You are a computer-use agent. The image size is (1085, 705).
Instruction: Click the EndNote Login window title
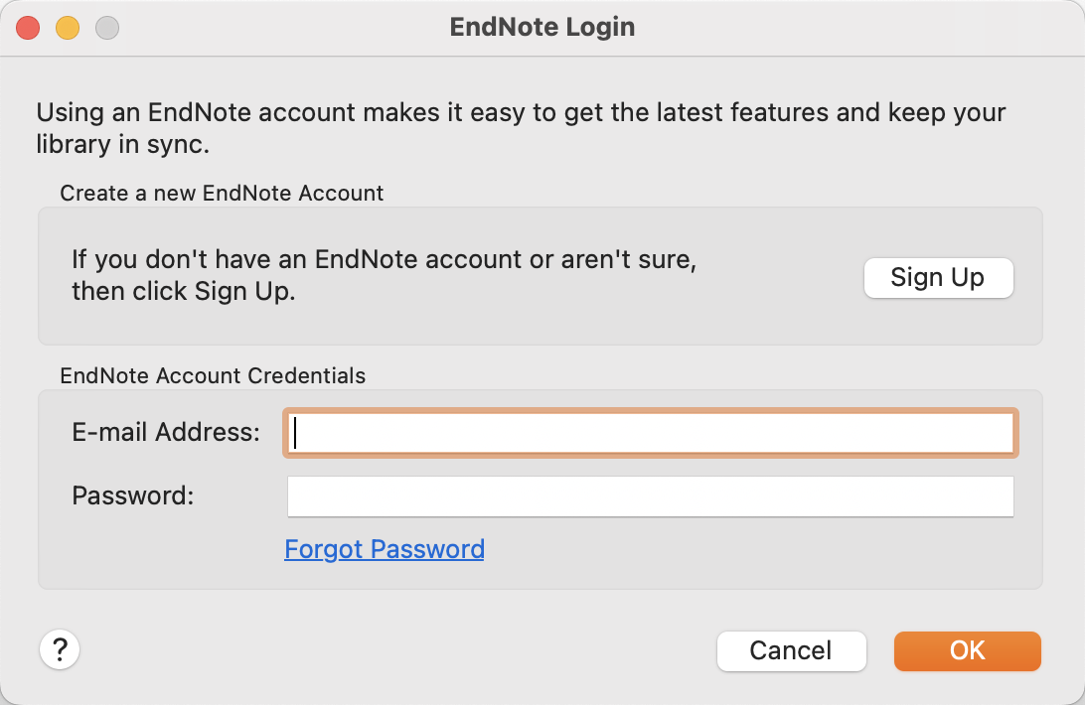pyautogui.click(x=542, y=27)
